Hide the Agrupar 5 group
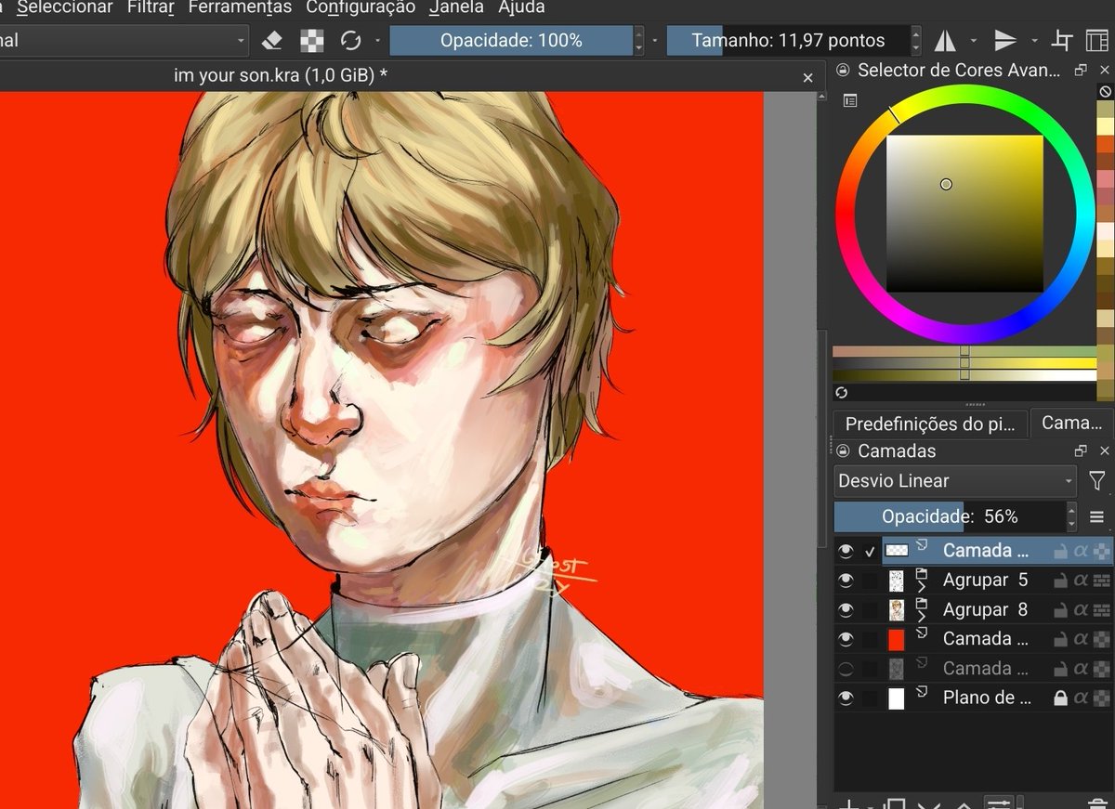 click(x=846, y=580)
